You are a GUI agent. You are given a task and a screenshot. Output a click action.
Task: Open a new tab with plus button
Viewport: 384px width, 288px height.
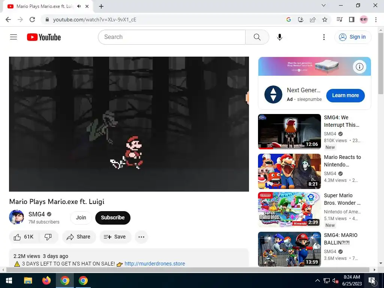tap(101, 6)
